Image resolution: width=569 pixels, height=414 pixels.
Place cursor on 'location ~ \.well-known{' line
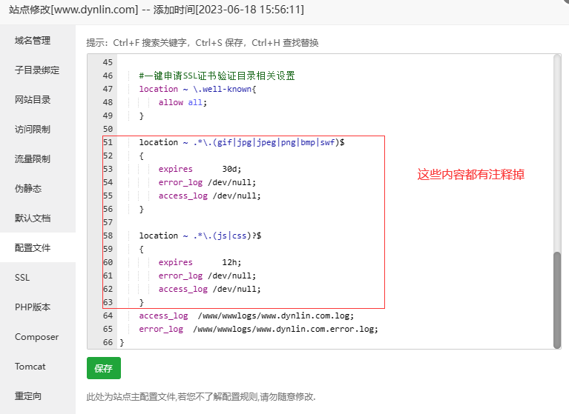pyautogui.click(x=198, y=89)
